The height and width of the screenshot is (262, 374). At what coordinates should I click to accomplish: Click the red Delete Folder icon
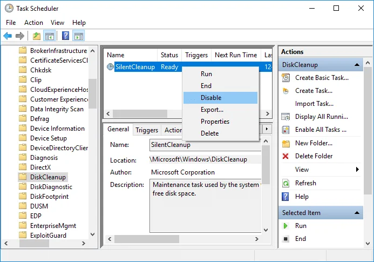tap(285, 156)
